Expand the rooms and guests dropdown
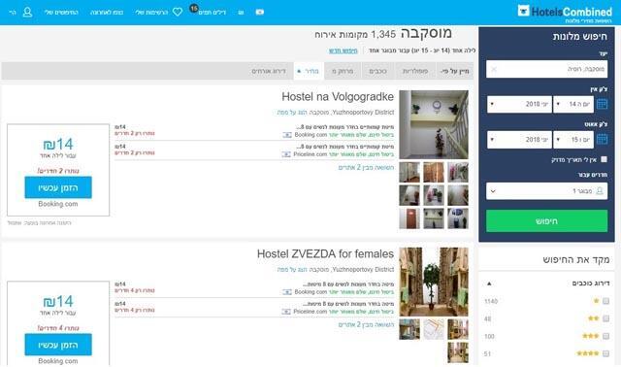621x367 pixels. 547,191
